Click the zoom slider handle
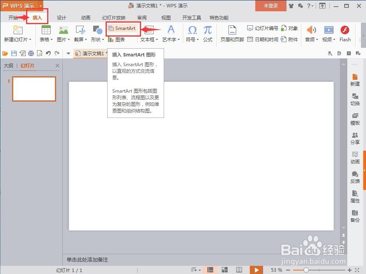Screen dimensions: 366x274 pyautogui.click(x=306, y=270)
